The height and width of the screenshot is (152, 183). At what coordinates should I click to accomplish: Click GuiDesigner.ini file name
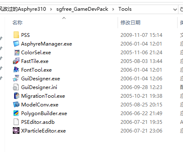39,87
